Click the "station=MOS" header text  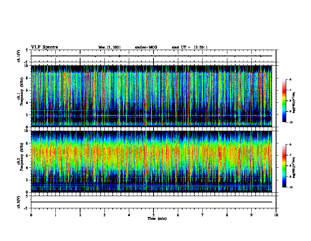146,47
